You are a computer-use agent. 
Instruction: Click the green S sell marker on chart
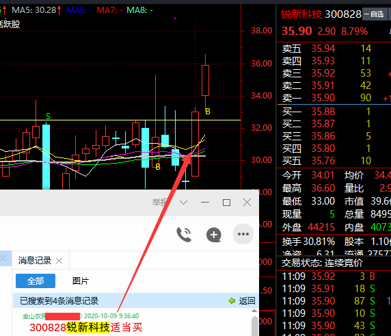pos(48,116)
